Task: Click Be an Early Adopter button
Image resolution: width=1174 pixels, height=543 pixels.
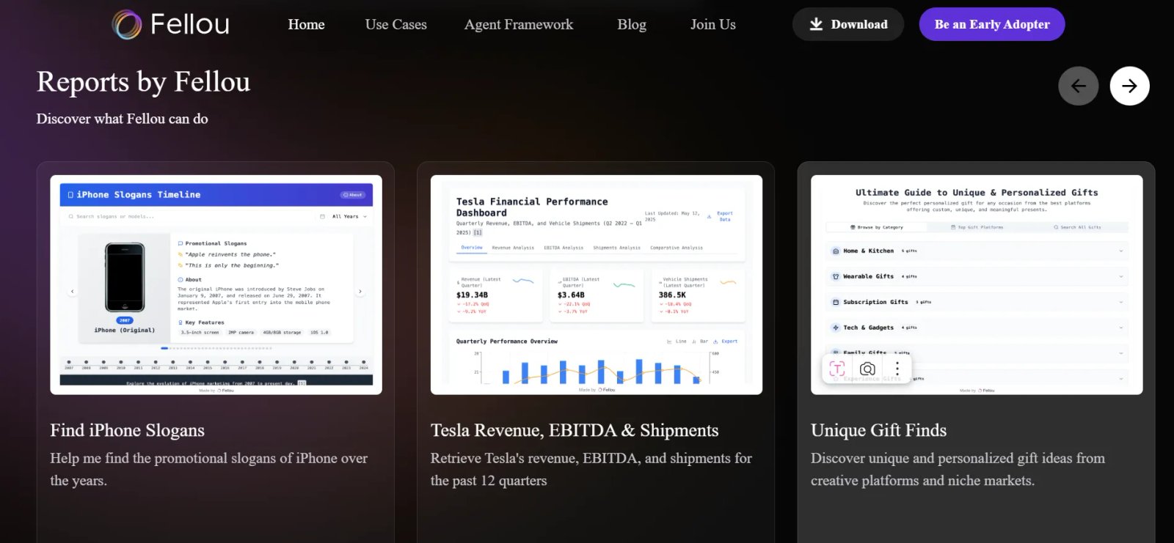Action: tap(992, 24)
